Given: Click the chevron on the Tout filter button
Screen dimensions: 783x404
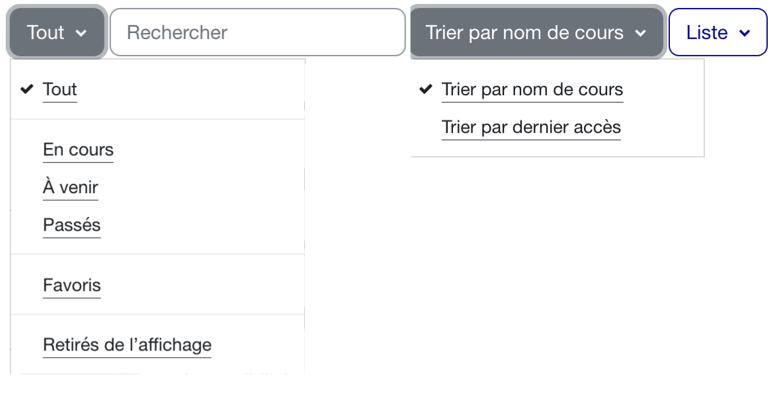Looking at the screenshot, I should click(x=81, y=33).
